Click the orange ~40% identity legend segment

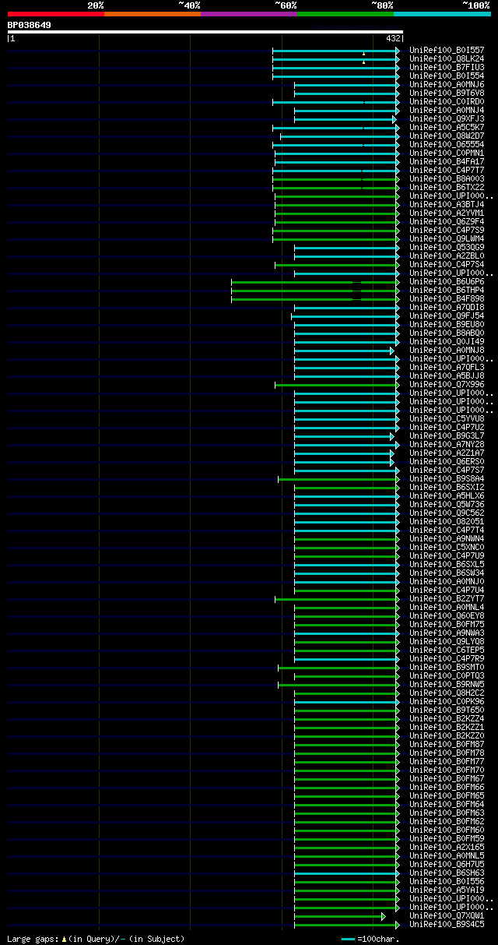point(153,14)
